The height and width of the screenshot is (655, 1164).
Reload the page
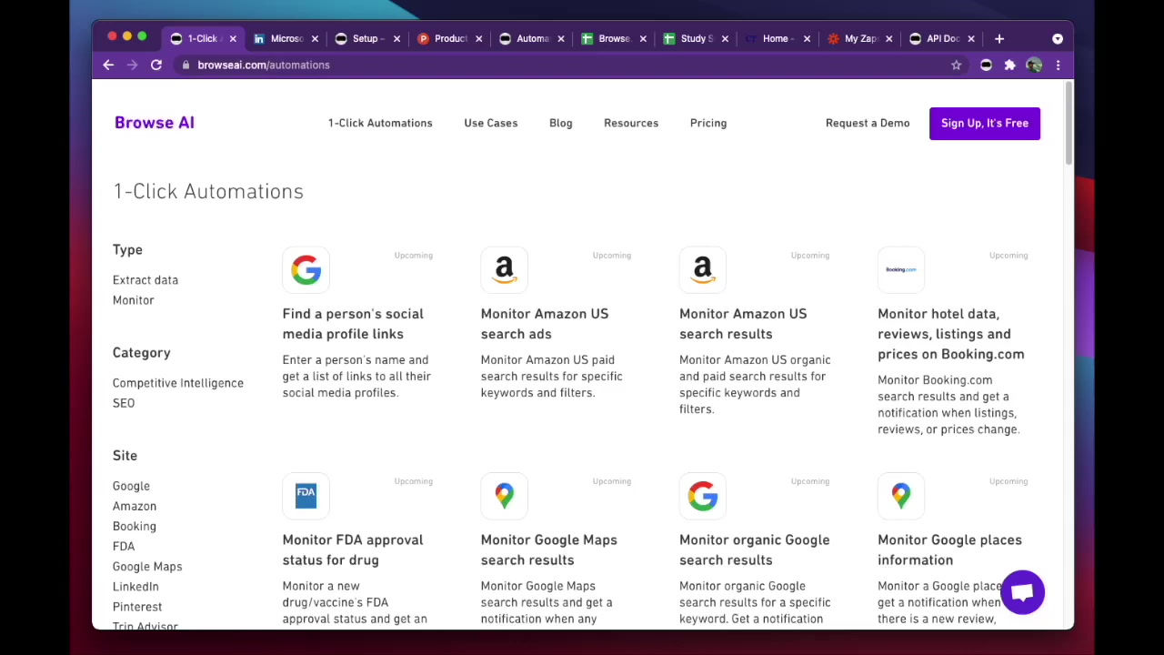pos(156,65)
